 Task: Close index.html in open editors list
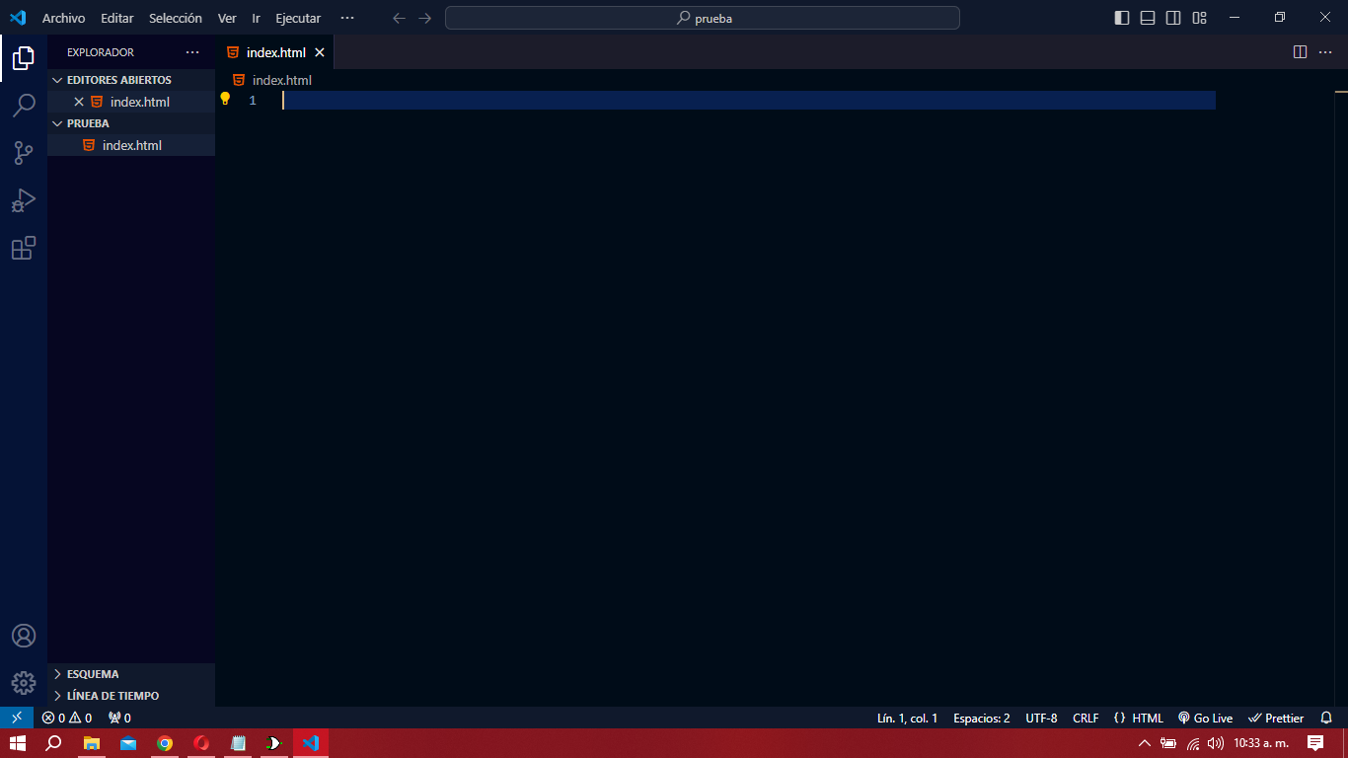pyautogui.click(x=79, y=102)
